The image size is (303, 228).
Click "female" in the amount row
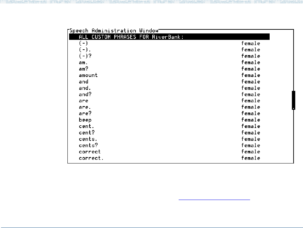tap(251, 75)
